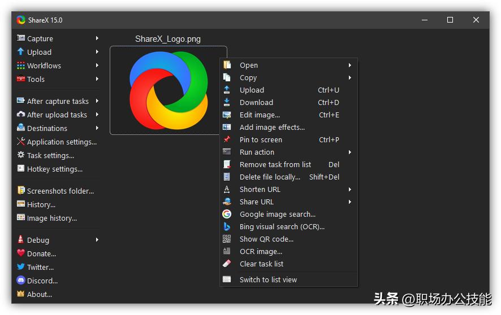The width and height of the screenshot is (501, 315).
Task: Expand the After capture tasks arrow
Action: (x=97, y=101)
